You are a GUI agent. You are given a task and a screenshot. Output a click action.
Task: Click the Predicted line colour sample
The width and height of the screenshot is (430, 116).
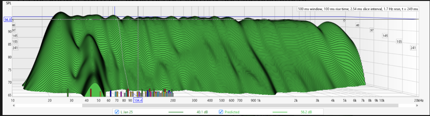pos(280,112)
